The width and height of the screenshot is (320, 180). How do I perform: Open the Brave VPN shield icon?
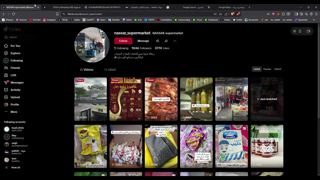tap(311, 14)
